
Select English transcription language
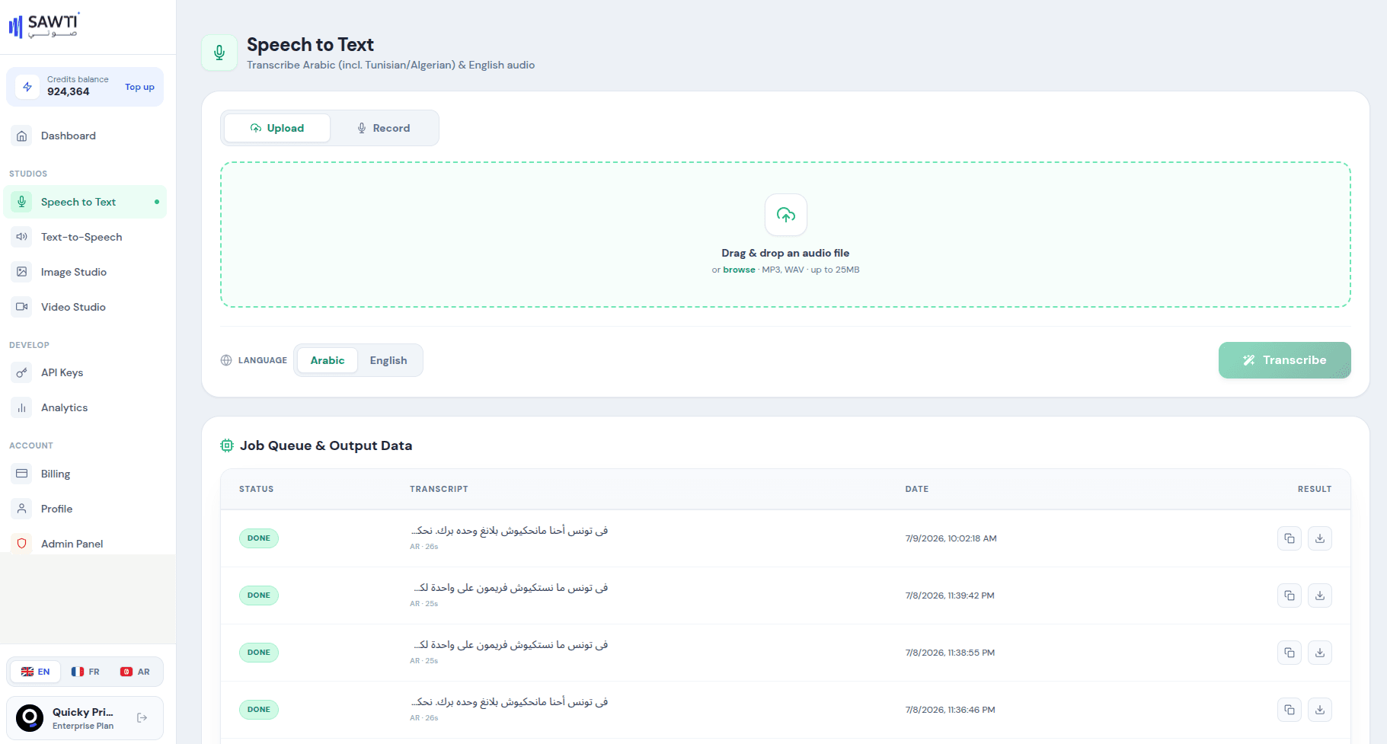click(388, 360)
